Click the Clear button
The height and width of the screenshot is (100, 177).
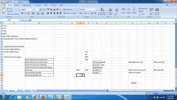coord(142,14)
